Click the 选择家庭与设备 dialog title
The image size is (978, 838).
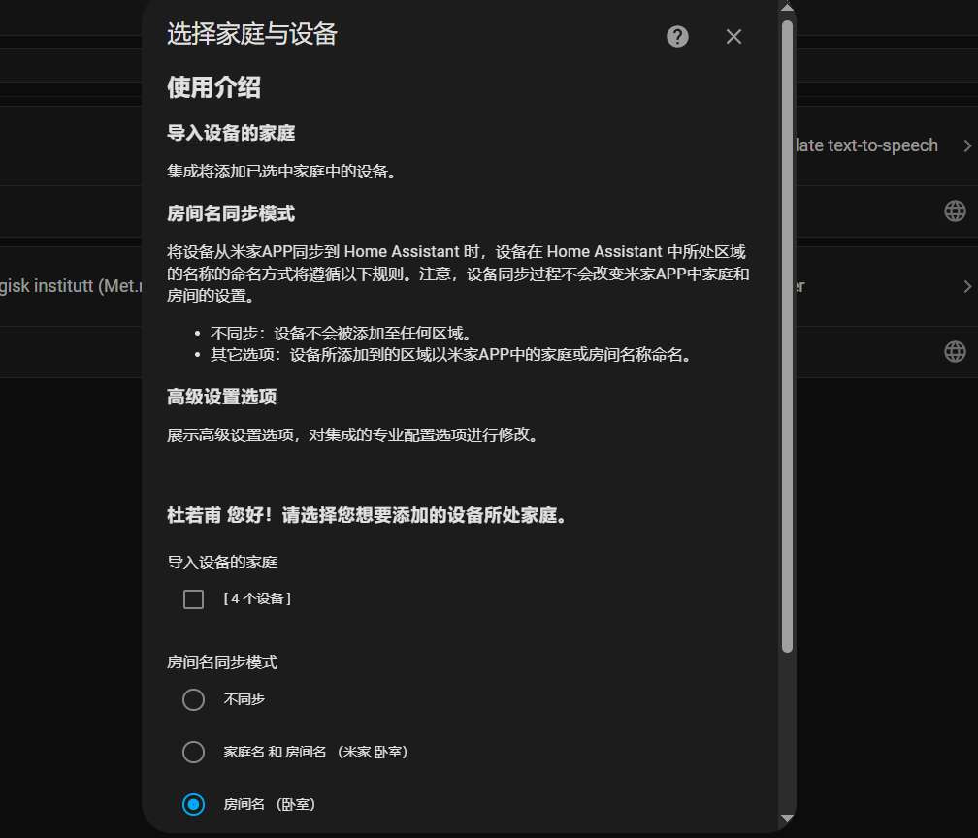[x=252, y=35]
